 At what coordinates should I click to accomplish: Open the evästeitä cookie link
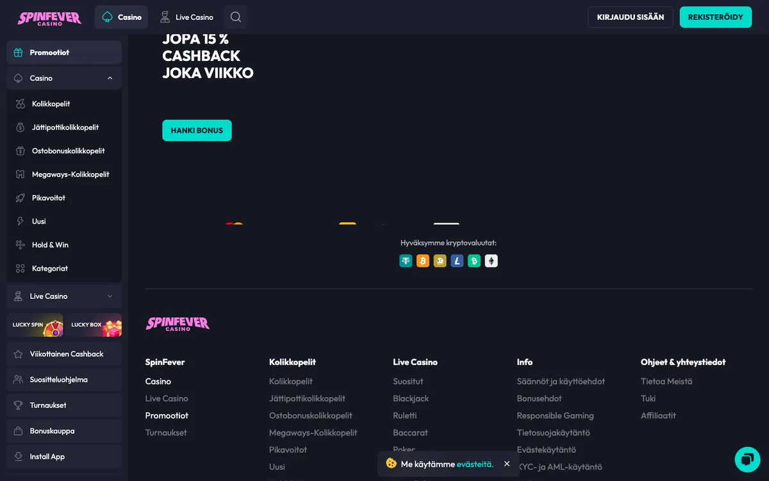click(x=475, y=464)
